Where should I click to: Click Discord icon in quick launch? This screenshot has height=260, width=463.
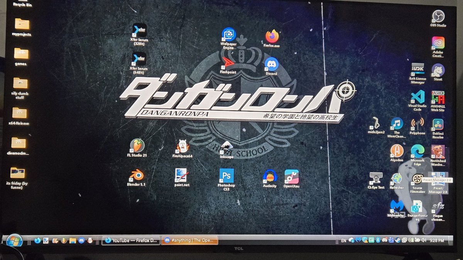(x=81, y=240)
